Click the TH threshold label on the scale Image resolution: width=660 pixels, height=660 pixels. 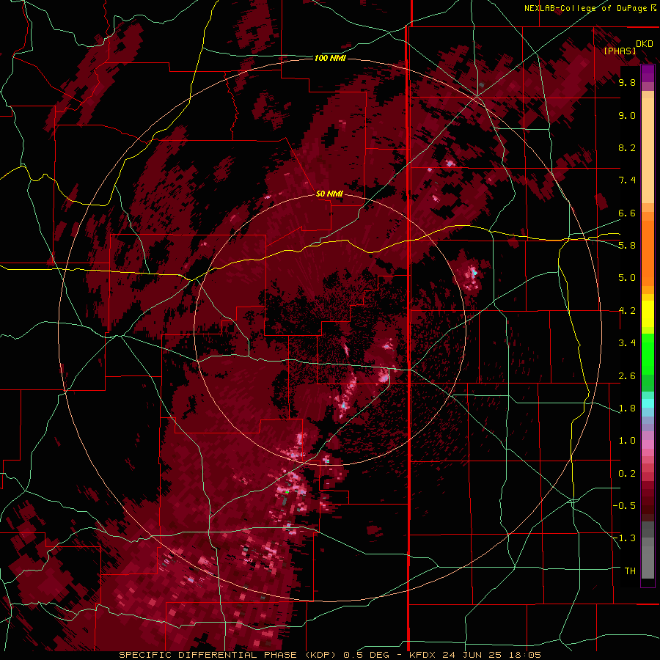point(630,571)
